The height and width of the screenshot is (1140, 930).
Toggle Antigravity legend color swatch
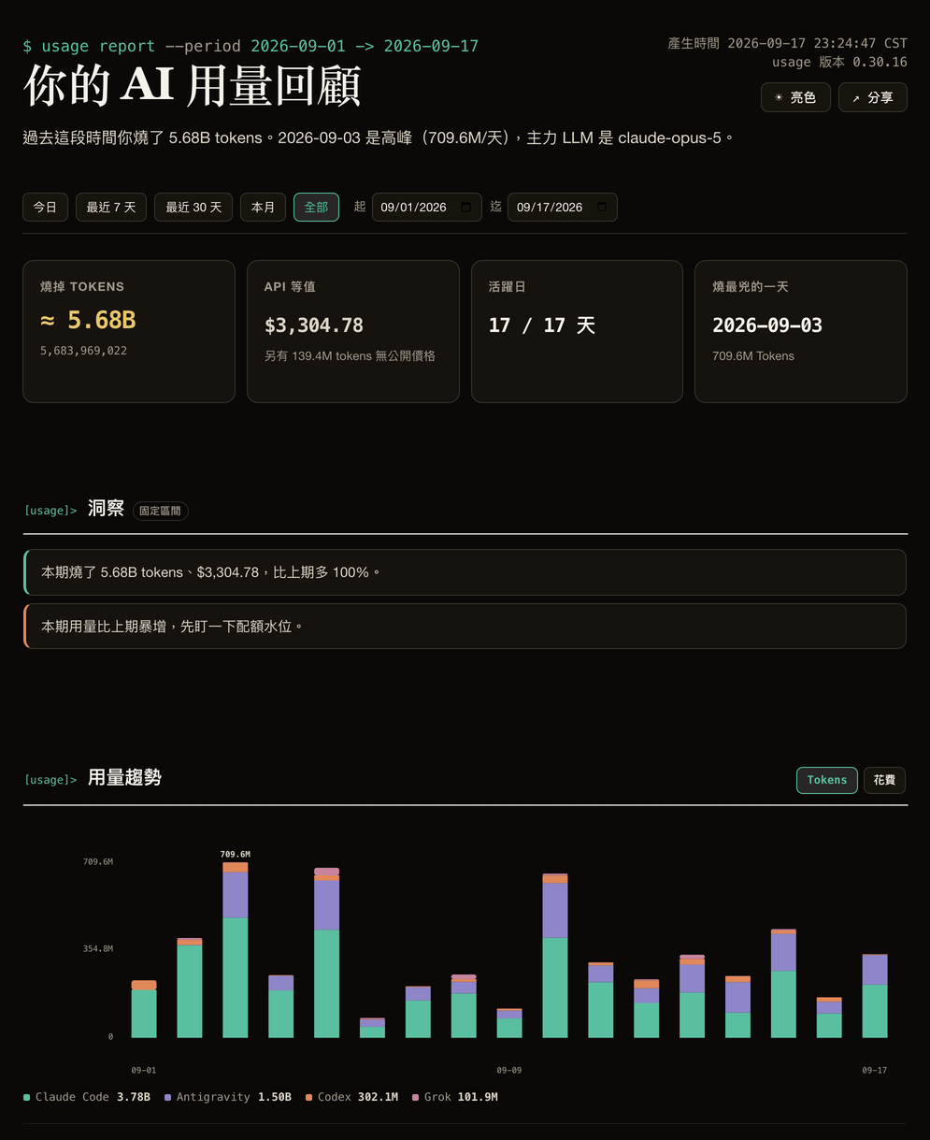click(x=167, y=1097)
